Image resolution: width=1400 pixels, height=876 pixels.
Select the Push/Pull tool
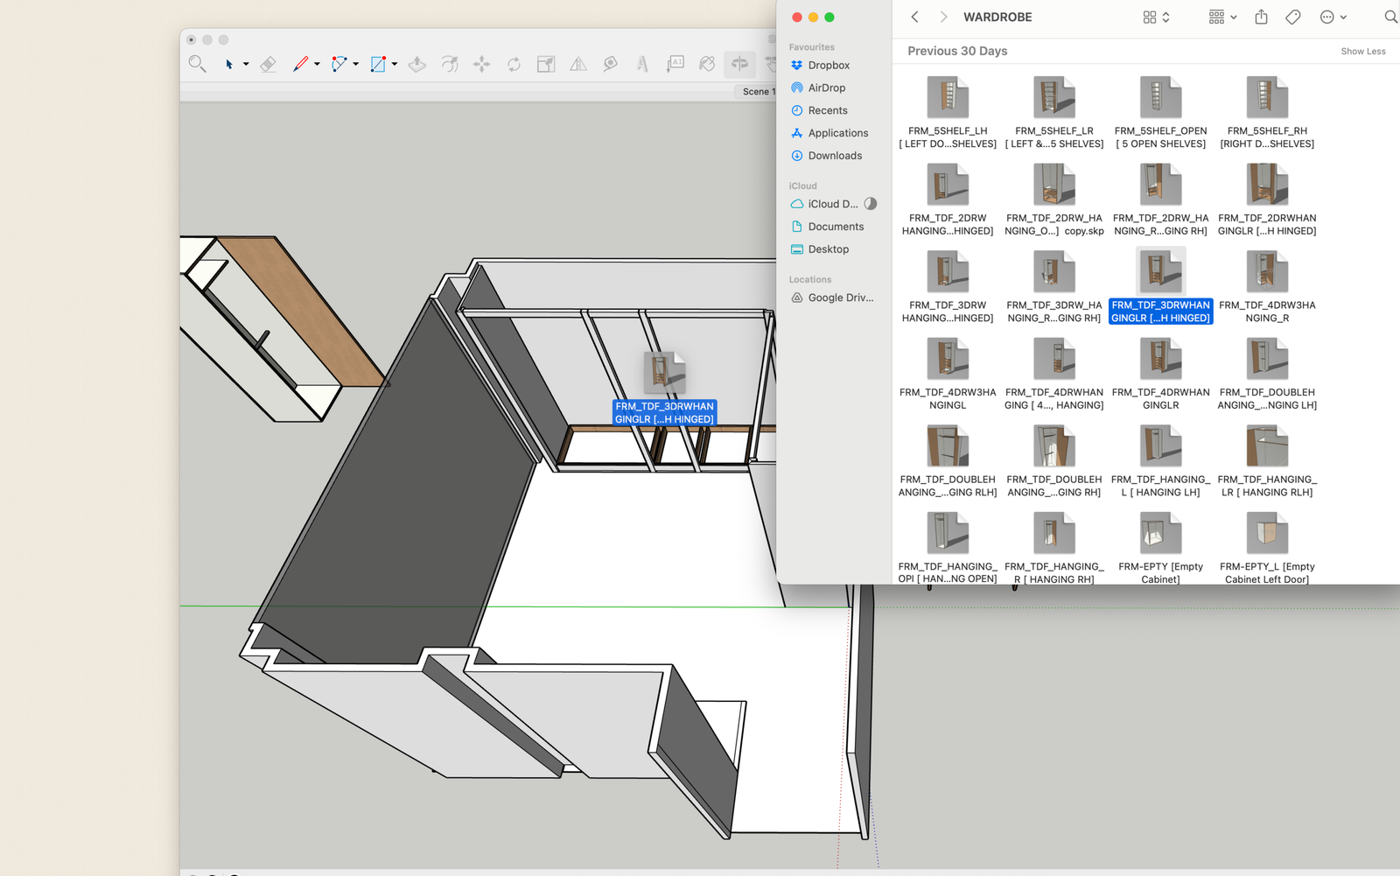[417, 64]
